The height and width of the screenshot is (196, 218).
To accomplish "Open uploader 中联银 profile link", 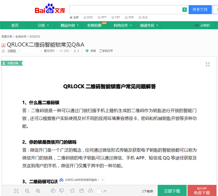I will click(12, 51).
